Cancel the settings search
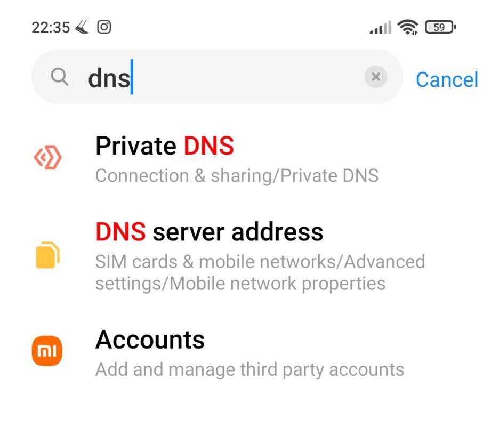This screenshot has width=491, height=428. (447, 80)
